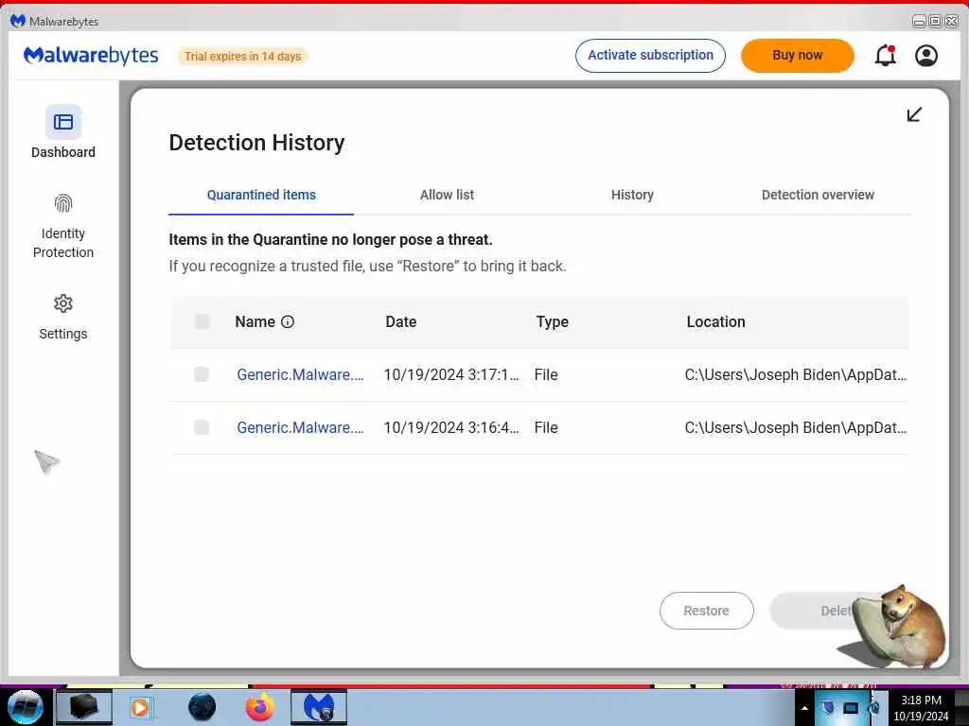Click date 10/19/2024 3:16:4… cell
The image size is (969, 726).
point(451,428)
